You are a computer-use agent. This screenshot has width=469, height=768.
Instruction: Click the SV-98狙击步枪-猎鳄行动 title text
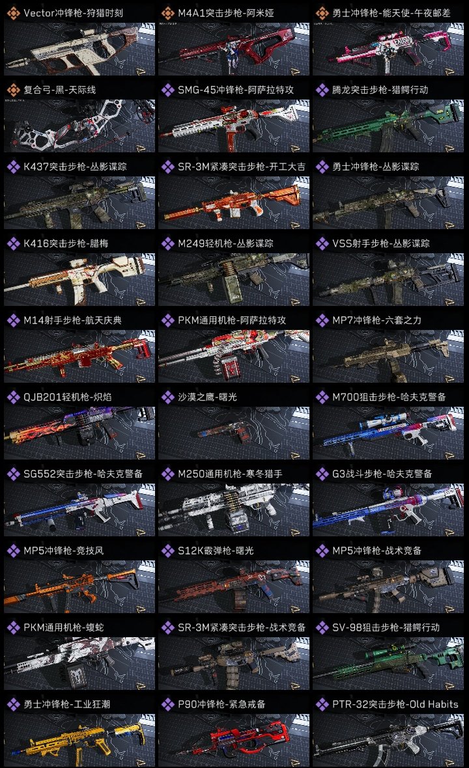[386, 627]
